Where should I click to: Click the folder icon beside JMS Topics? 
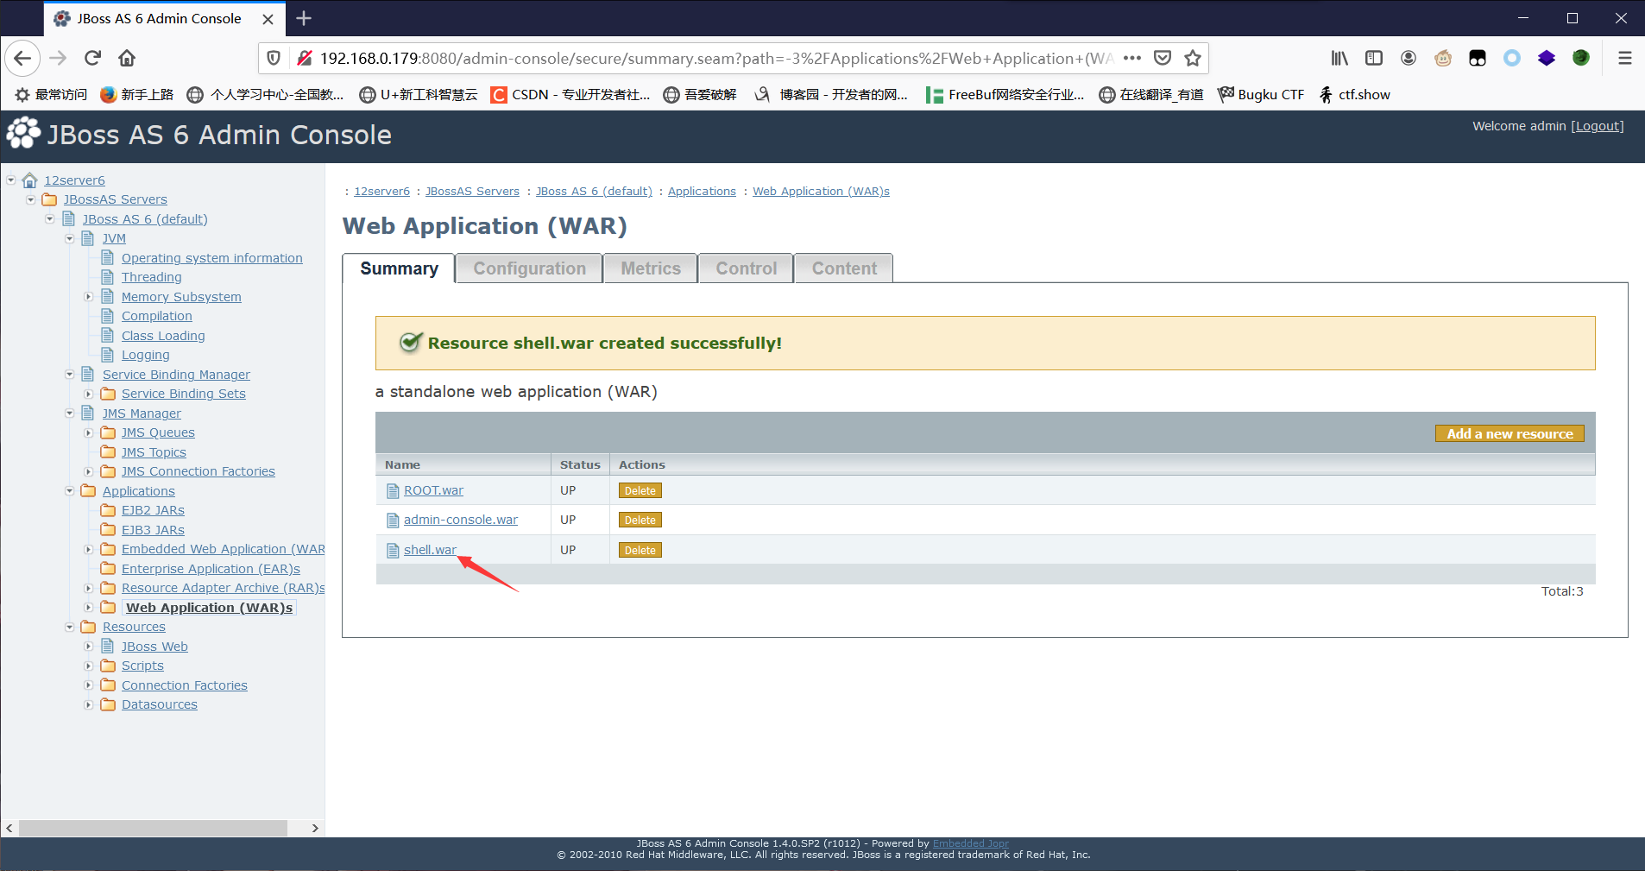coord(108,451)
